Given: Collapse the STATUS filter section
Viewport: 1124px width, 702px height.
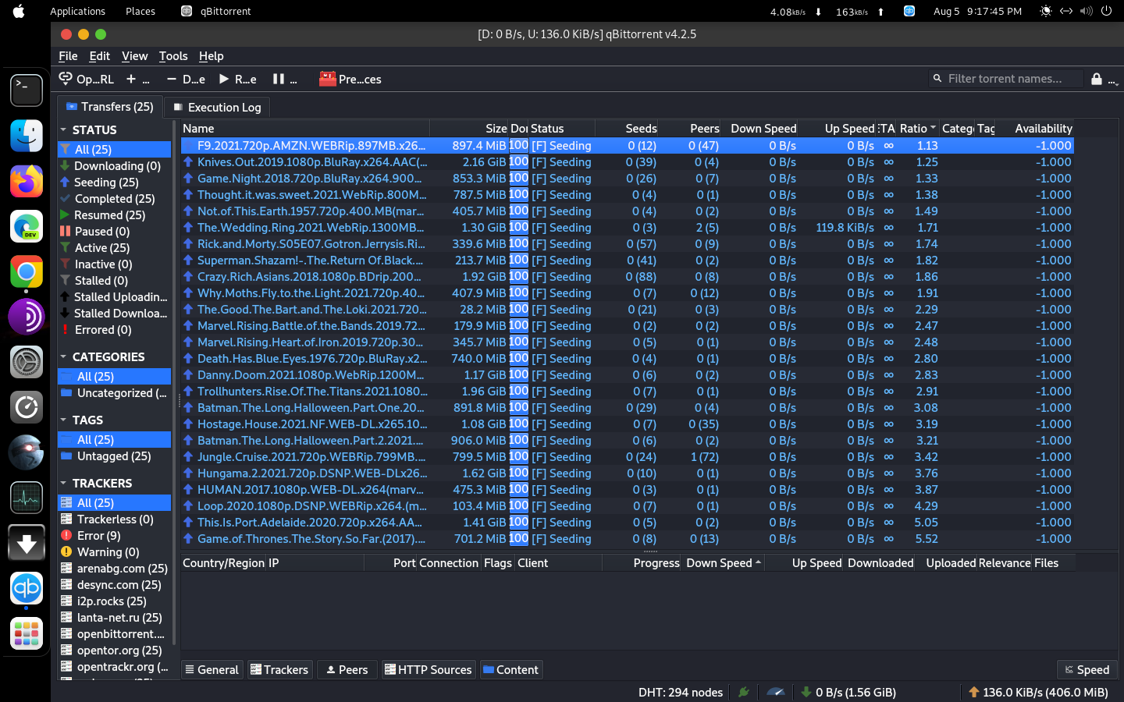Looking at the screenshot, I should 63,130.
